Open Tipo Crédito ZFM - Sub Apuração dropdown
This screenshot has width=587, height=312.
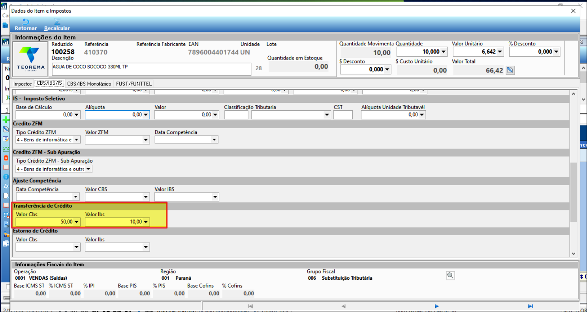coord(88,169)
